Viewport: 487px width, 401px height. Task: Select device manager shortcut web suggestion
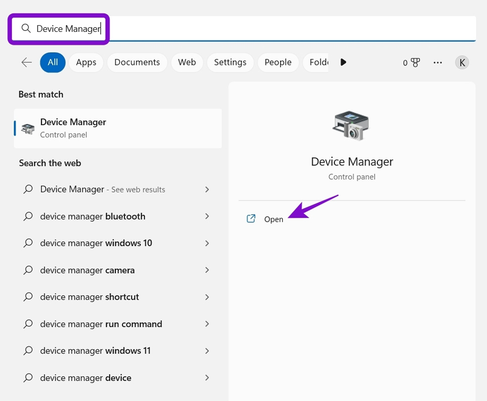coord(90,297)
